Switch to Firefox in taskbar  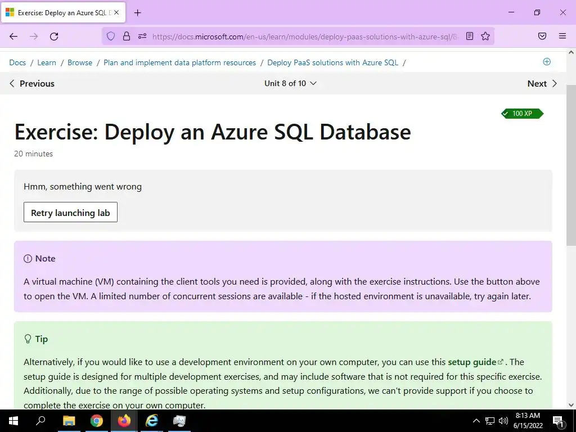124,421
